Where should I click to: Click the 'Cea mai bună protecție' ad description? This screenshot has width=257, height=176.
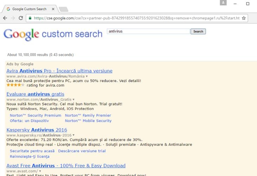pos(74,81)
